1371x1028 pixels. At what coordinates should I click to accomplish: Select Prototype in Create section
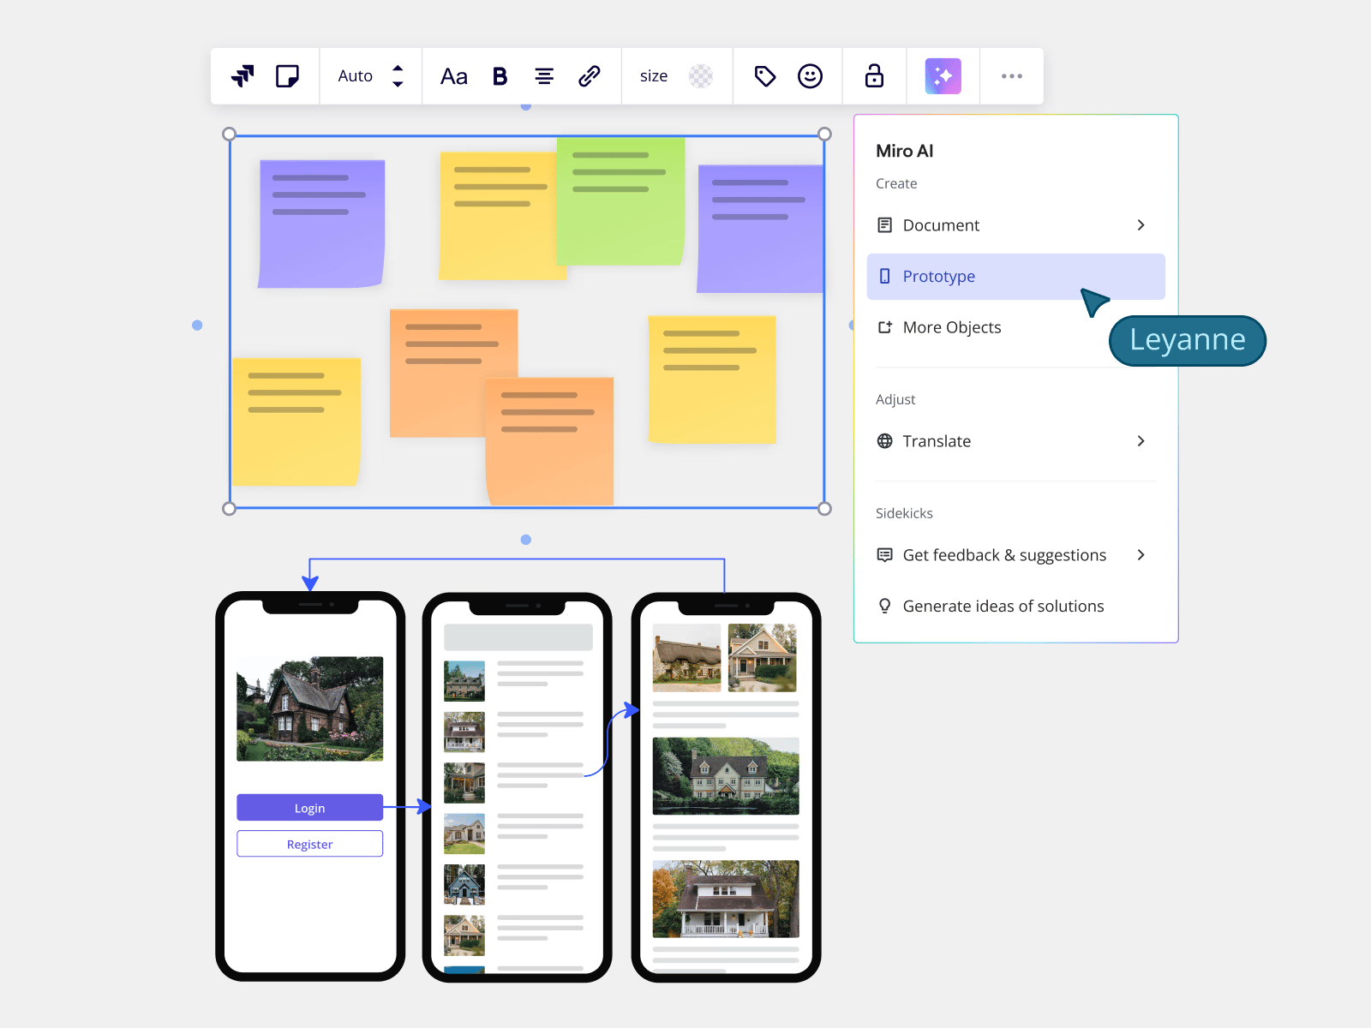[1016, 277]
